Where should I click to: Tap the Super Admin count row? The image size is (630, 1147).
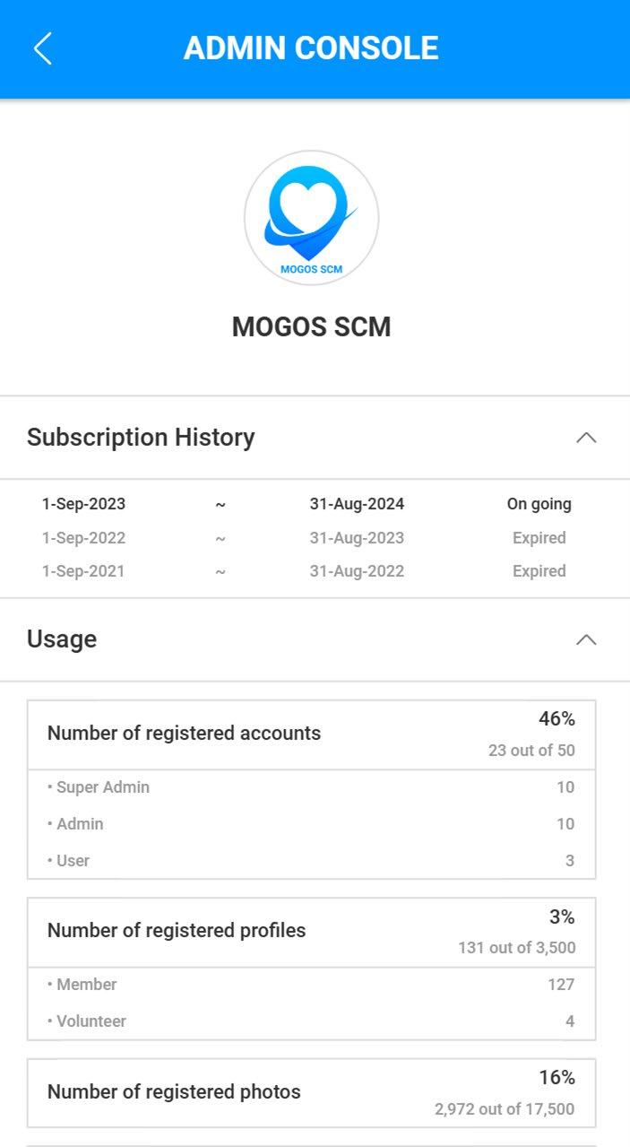312,787
